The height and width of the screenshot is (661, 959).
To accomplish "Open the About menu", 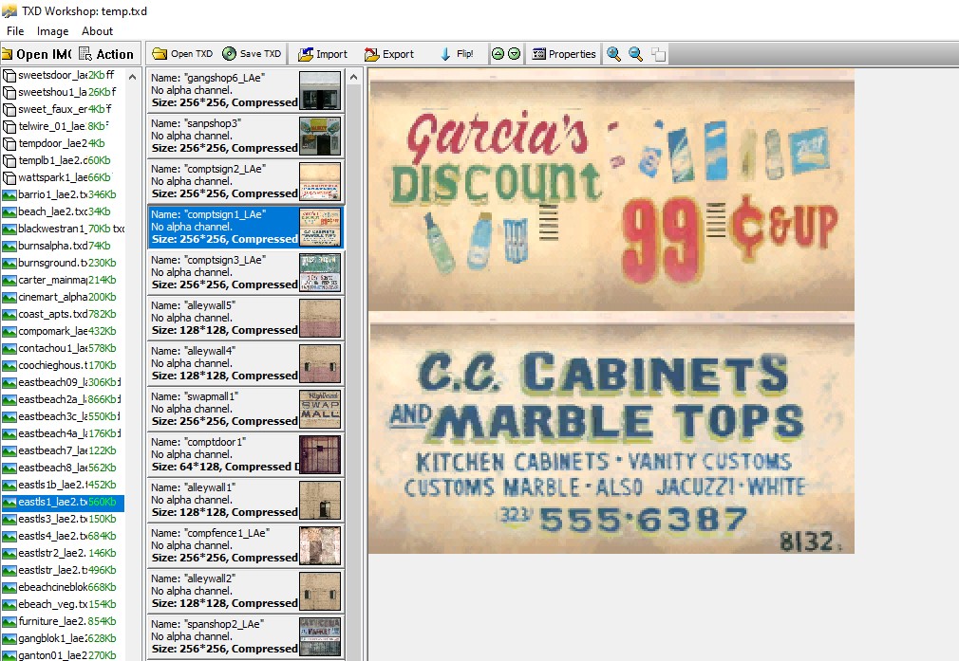I will [x=97, y=31].
